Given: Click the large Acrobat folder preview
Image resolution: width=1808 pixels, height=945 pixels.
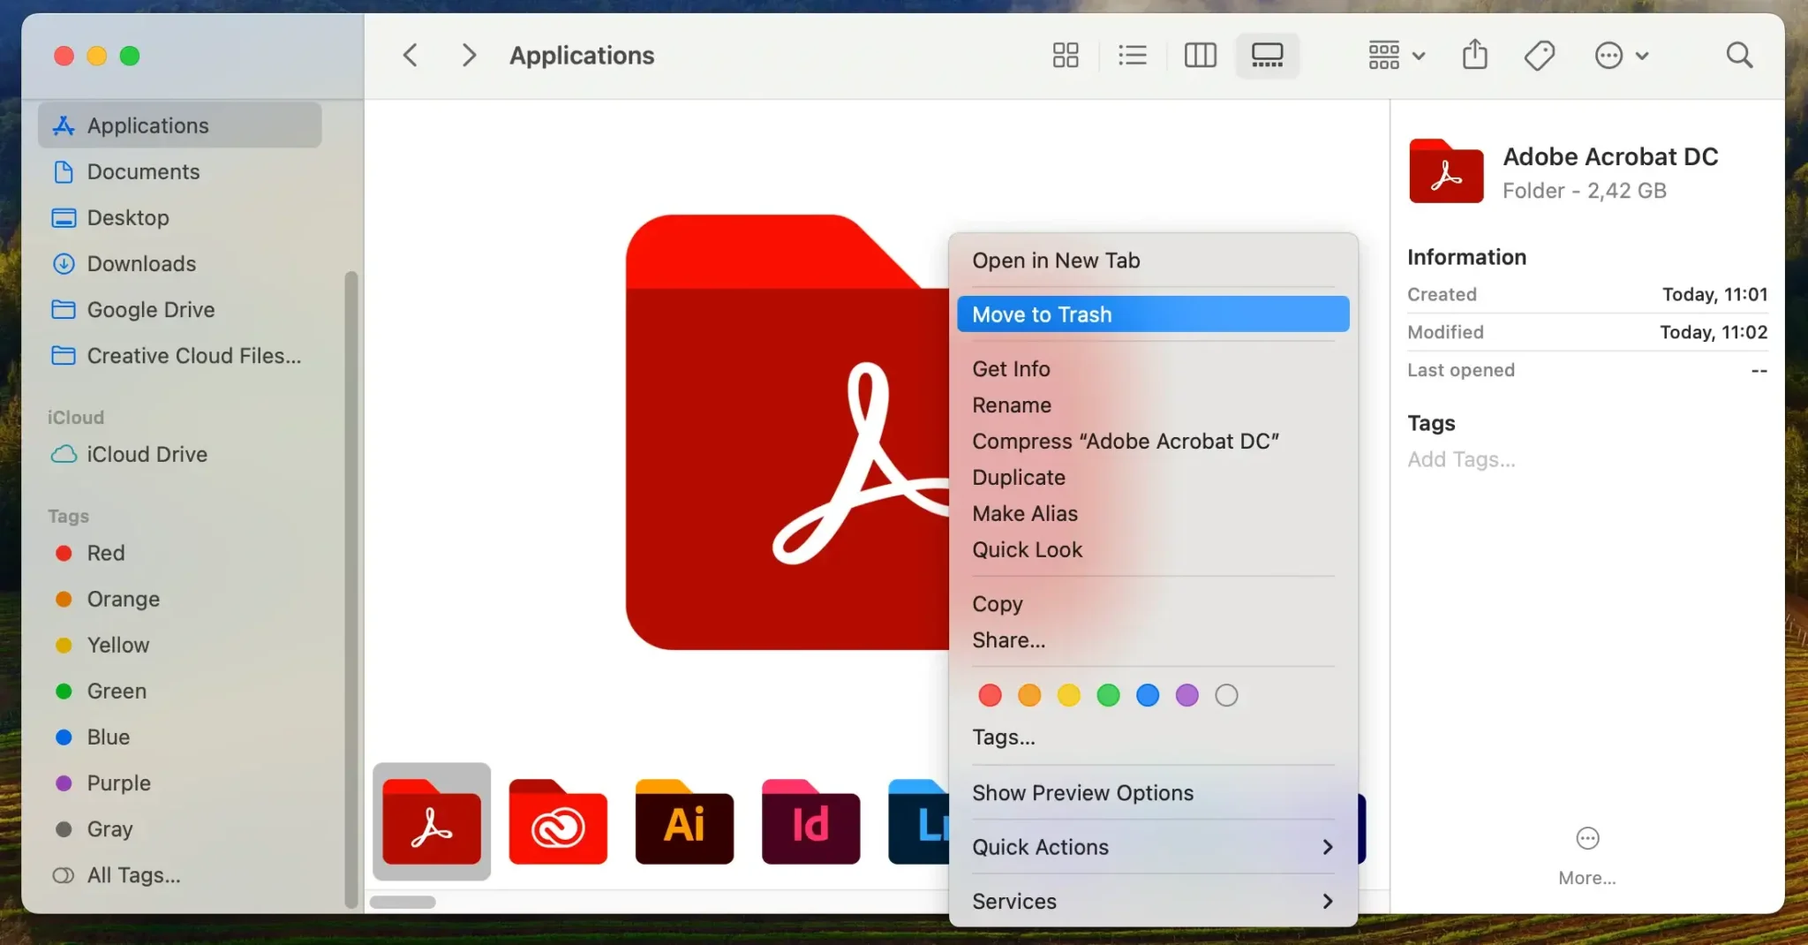Looking at the screenshot, I should [787, 432].
